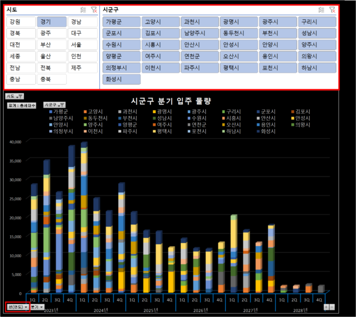Clear the filter on the 시군구 slicer
This screenshot has height=317, width=356.
click(x=332, y=9)
